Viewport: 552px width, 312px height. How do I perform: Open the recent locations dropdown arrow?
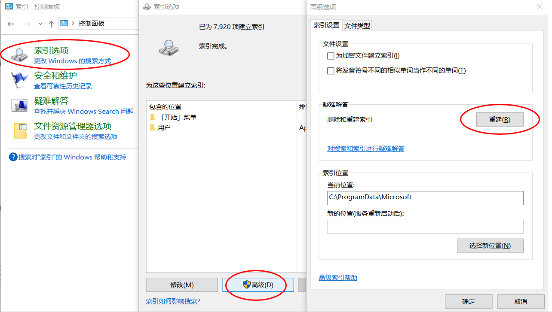[x=40, y=24]
